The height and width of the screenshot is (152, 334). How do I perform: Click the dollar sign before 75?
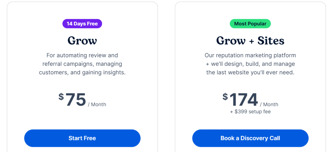(x=61, y=97)
